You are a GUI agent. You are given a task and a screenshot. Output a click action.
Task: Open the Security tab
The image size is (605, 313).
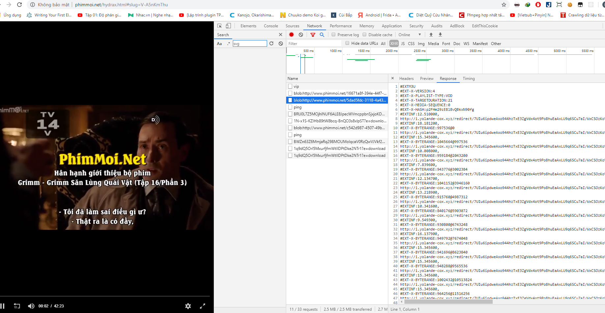tap(416, 26)
